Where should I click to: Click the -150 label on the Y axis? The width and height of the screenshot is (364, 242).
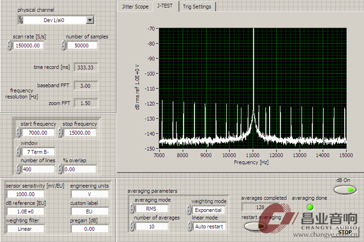click(150, 148)
